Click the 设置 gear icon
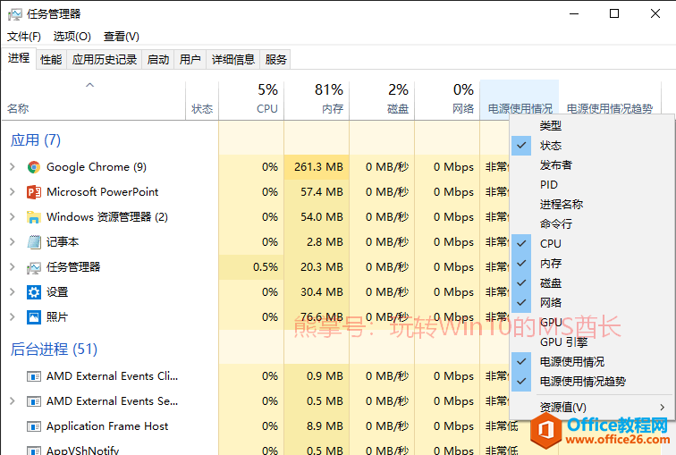The image size is (676, 455). (x=34, y=292)
